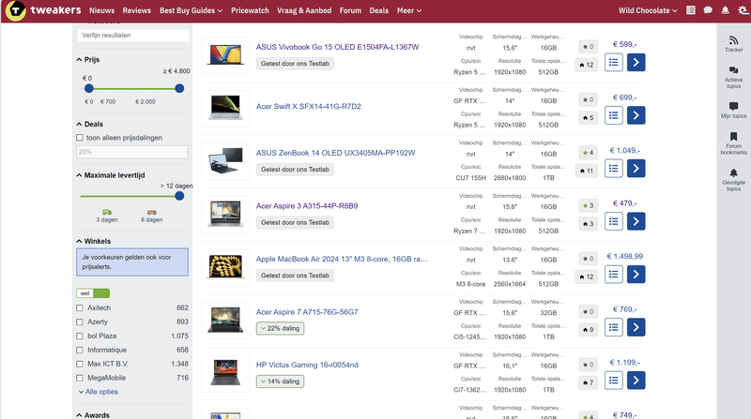This screenshot has height=419, width=751.
Task: Toggle the wel/niet shop switch
Action: (93, 293)
